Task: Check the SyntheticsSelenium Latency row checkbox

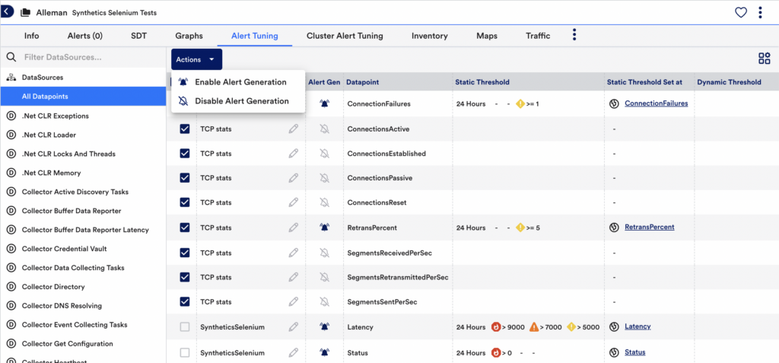Action: pos(185,327)
